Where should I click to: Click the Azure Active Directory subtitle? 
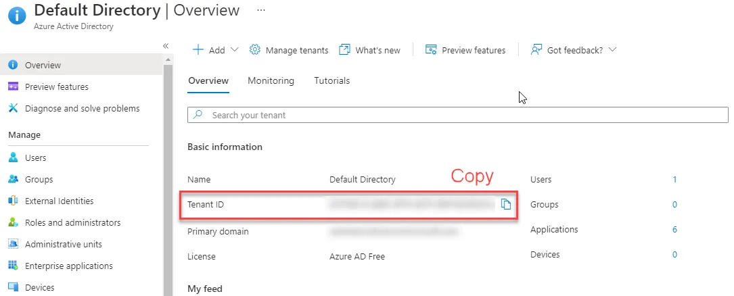74,26
